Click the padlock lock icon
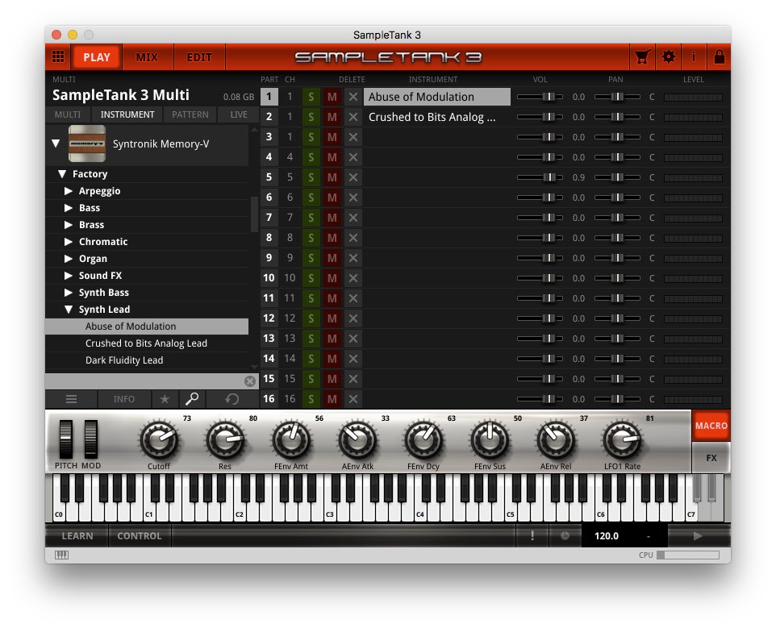This screenshot has width=776, height=628. [719, 57]
